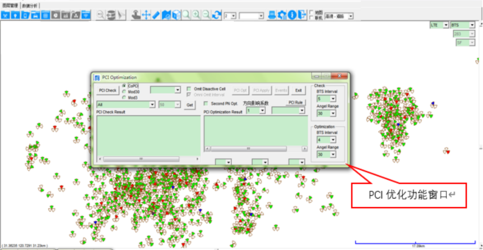
Task: Toggle Omni Omit Interval checkbox
Action: point(189,94)
